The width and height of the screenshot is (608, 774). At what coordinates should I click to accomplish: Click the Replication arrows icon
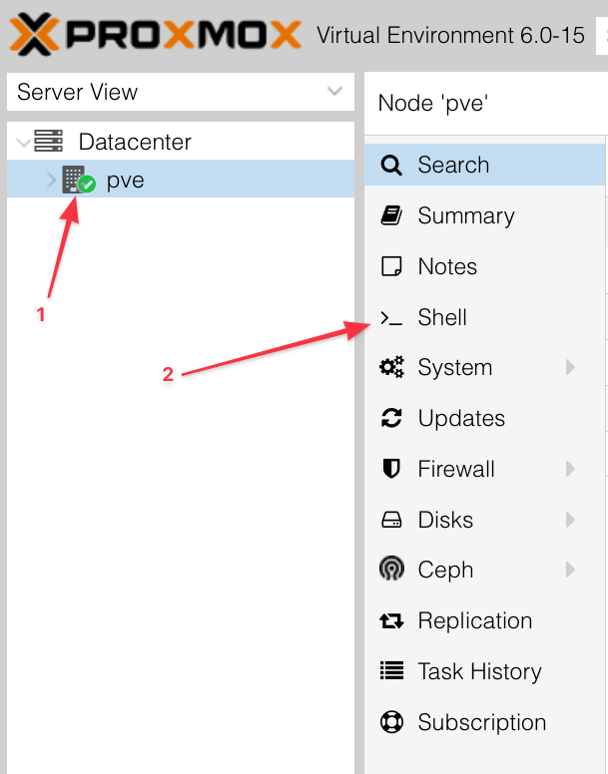(391, 621)
